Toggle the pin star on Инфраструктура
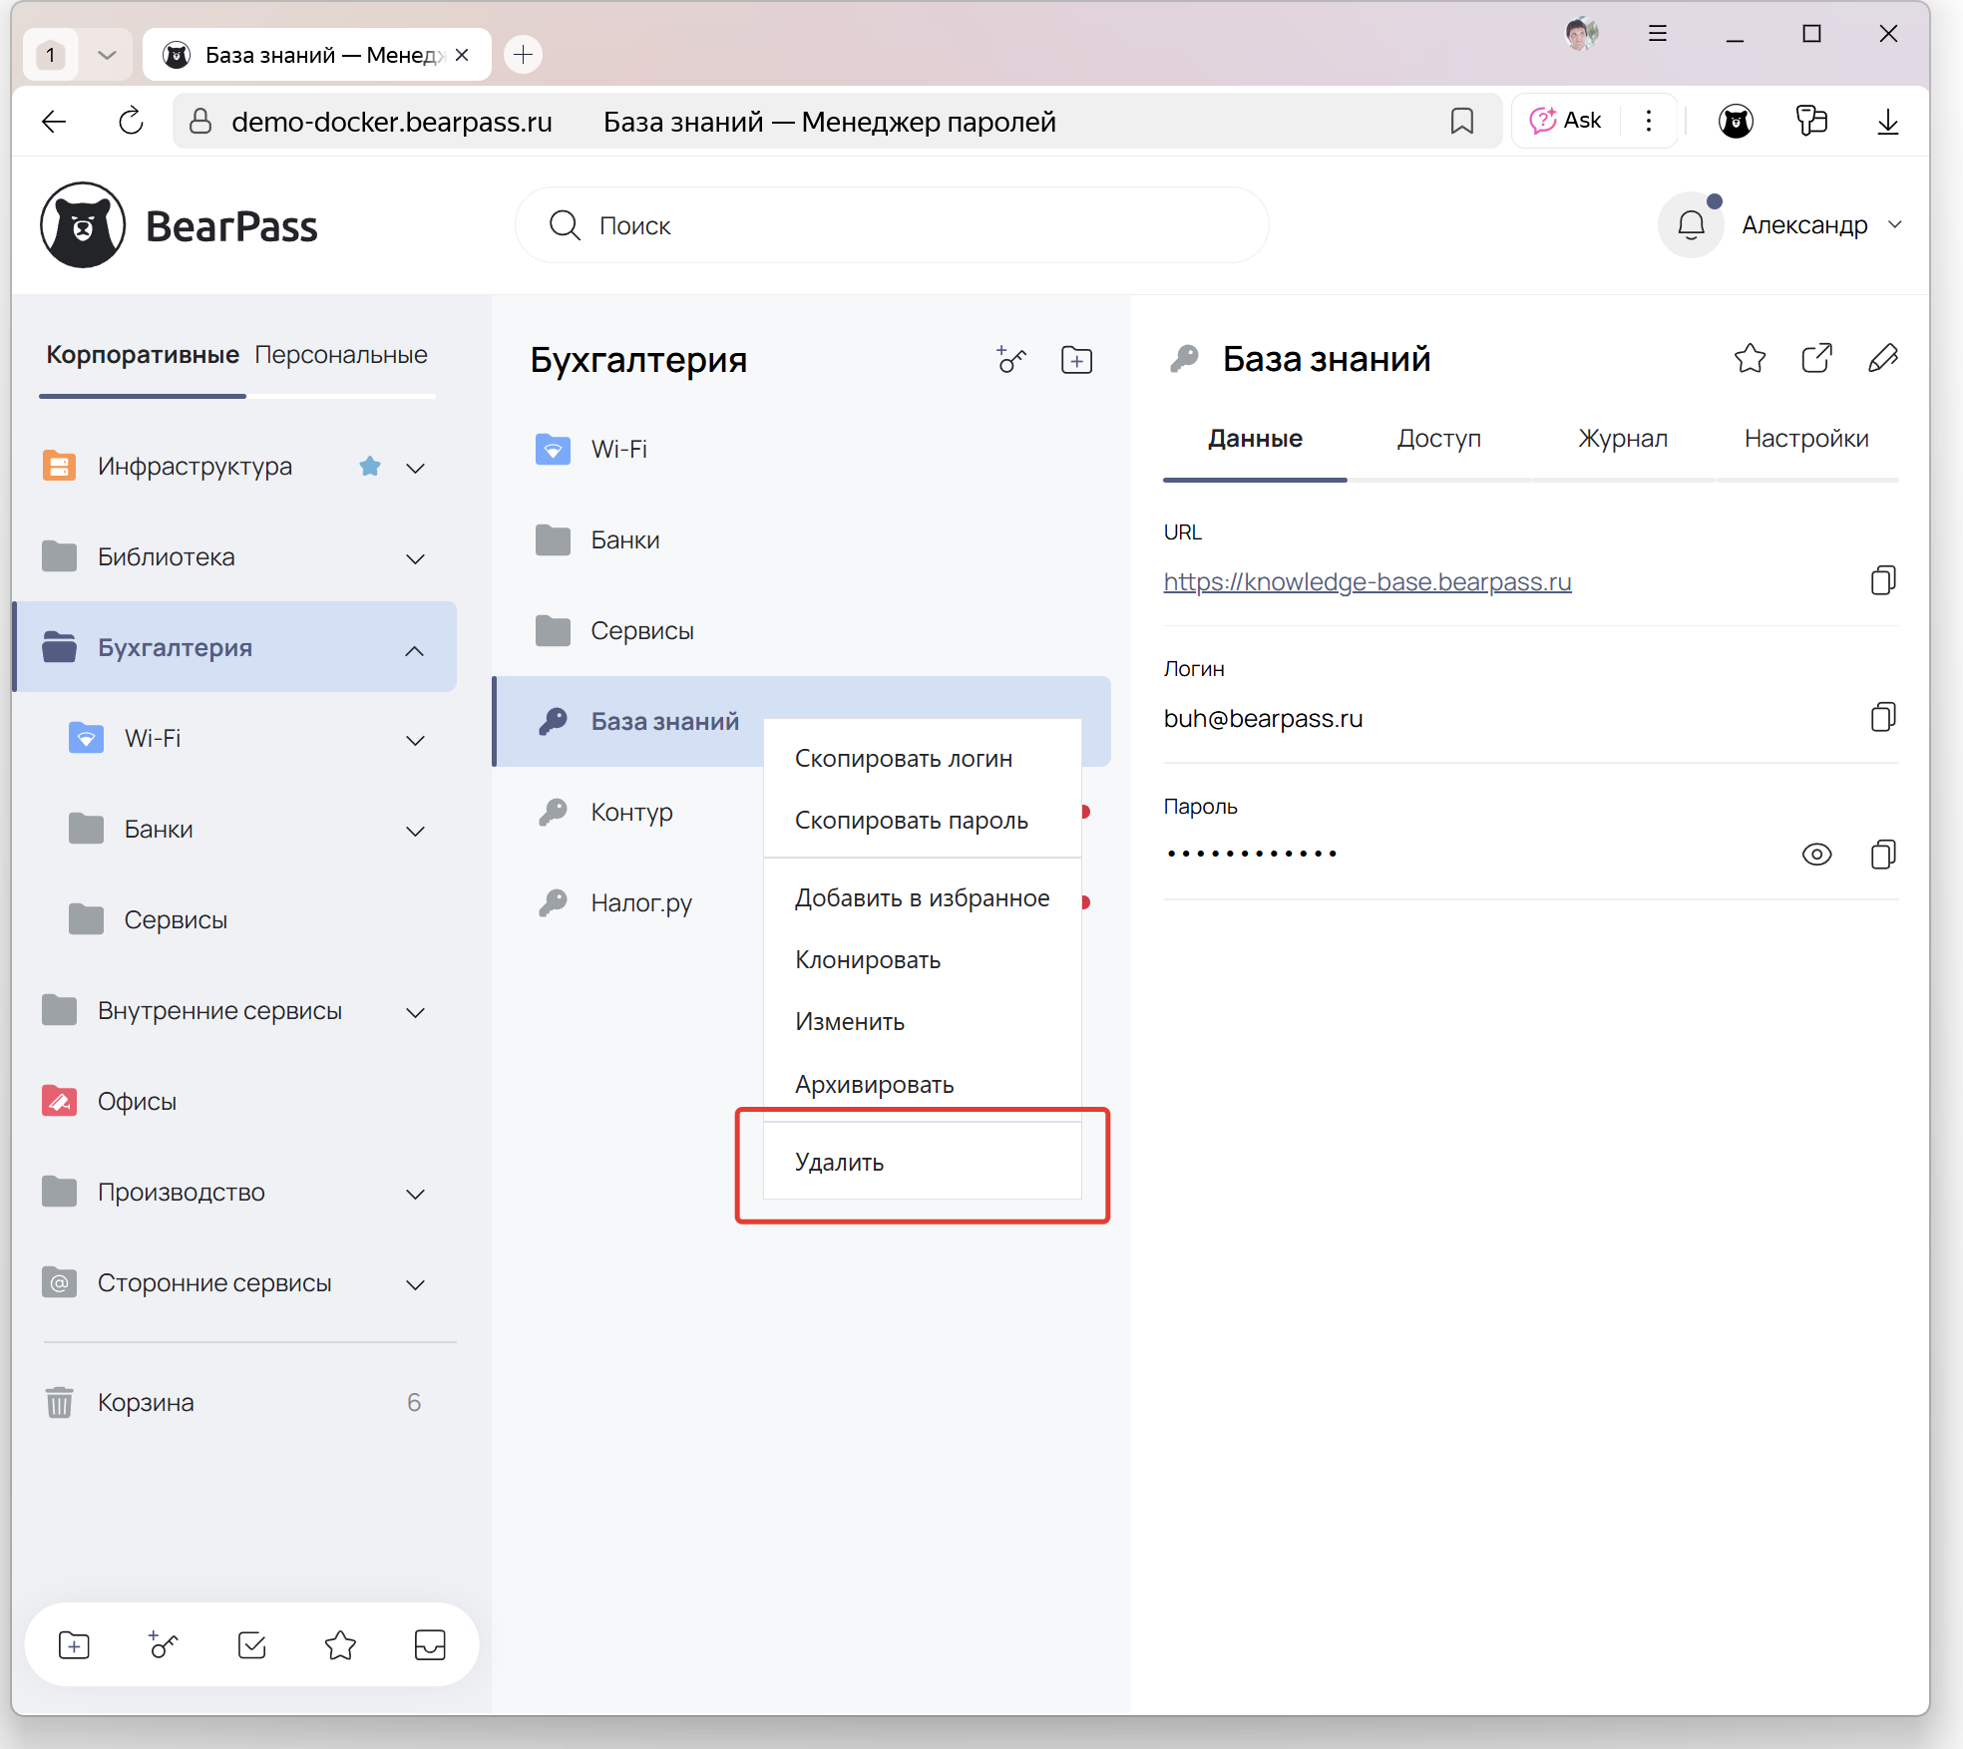1963x1749 pixels. (370, 466)
